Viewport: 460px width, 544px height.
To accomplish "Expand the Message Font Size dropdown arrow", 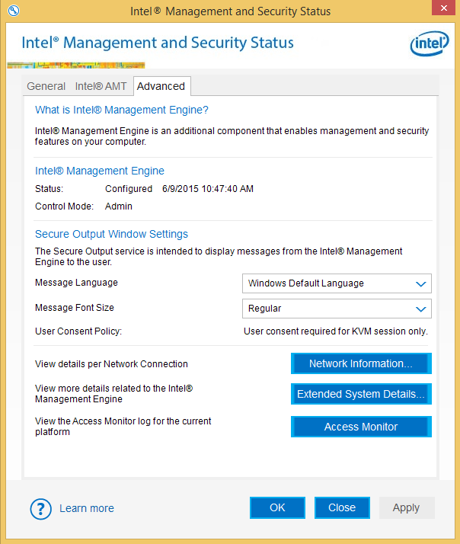I will point(420,309).
